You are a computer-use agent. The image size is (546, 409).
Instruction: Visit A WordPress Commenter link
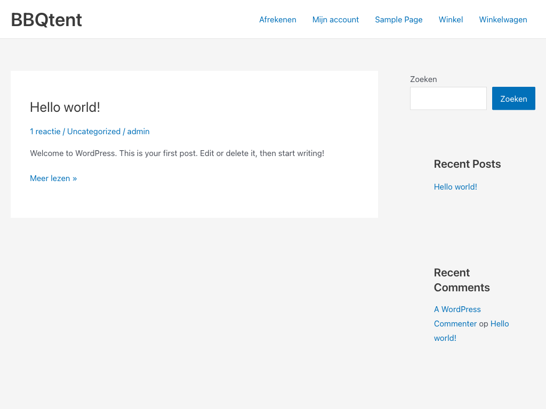(457, 309)
